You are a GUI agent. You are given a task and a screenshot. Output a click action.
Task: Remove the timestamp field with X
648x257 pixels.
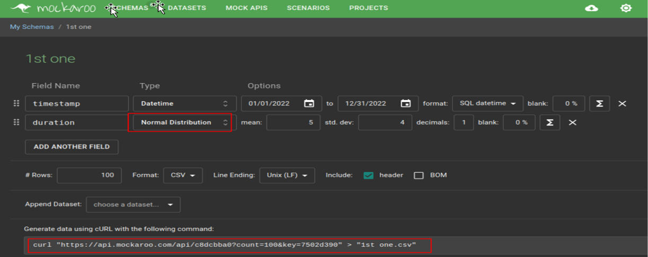coord(622,104)
